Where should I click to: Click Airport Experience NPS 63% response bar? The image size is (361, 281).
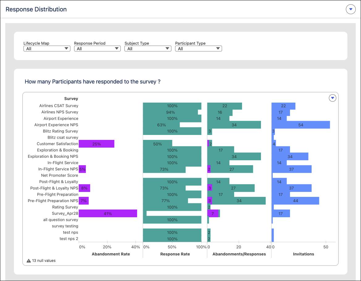[162, 125]
